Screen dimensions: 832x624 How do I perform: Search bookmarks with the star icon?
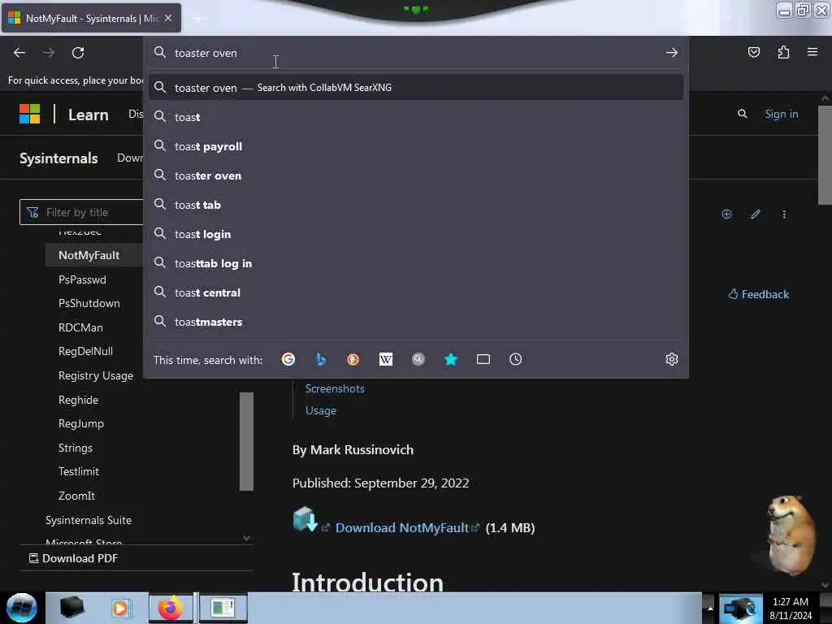coord(450,359)
